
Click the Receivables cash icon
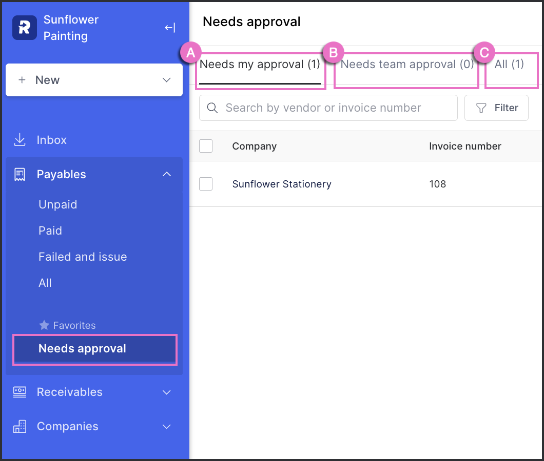[x=20, y=392]
